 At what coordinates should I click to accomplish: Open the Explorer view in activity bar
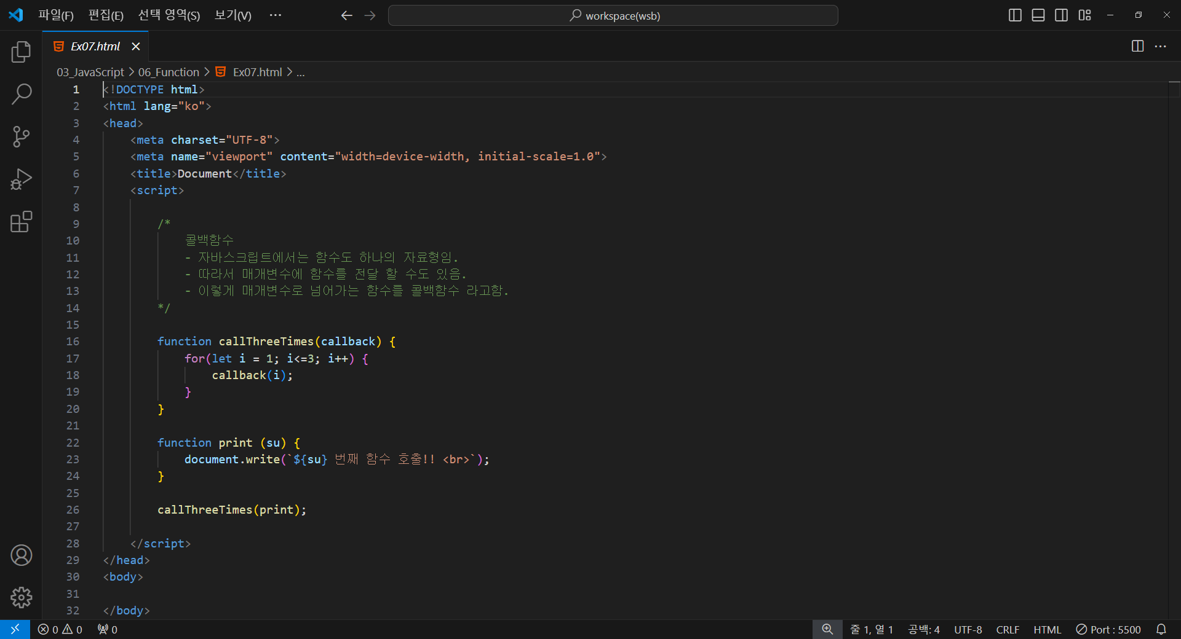21,52
